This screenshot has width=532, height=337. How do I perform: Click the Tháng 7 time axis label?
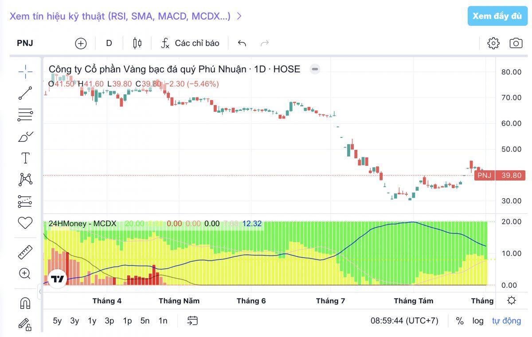[330, 301]
